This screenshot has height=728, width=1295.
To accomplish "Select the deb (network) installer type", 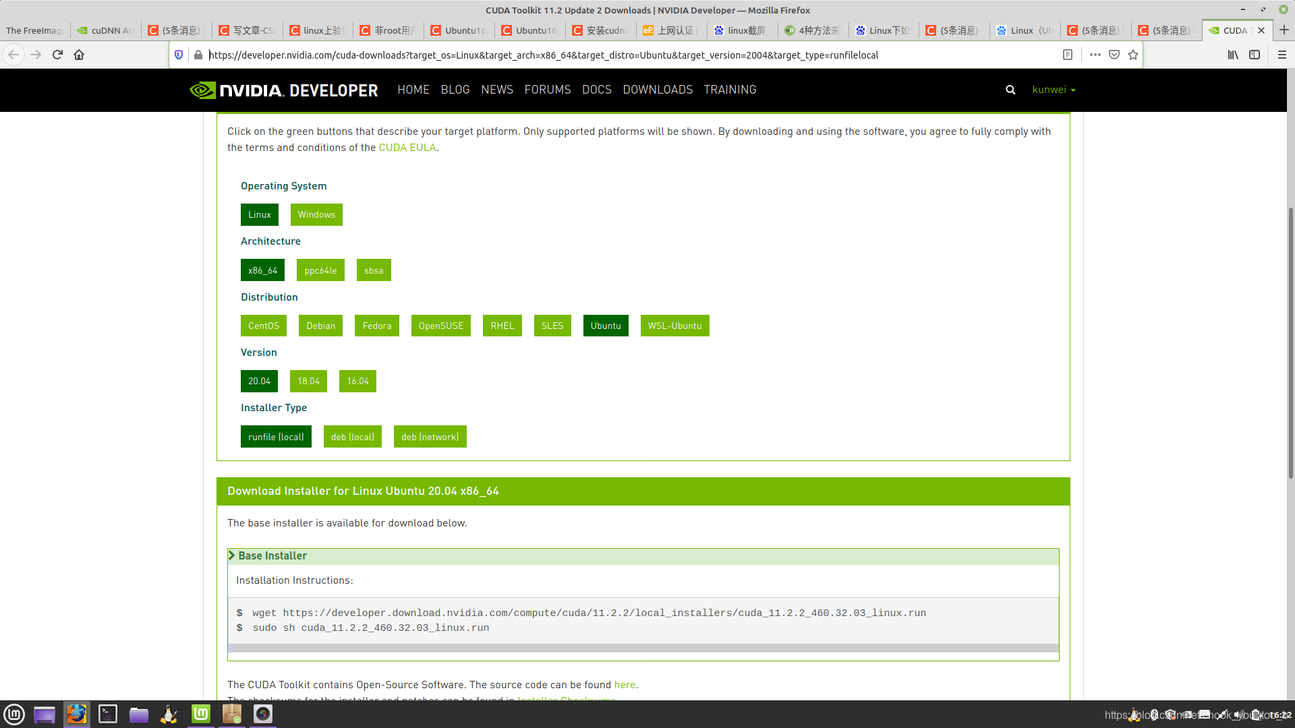I will click(430, 437).
